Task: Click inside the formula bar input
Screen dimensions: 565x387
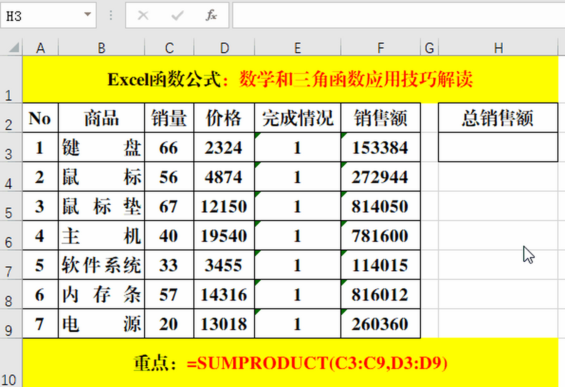Action: click(x=393, y=15)
